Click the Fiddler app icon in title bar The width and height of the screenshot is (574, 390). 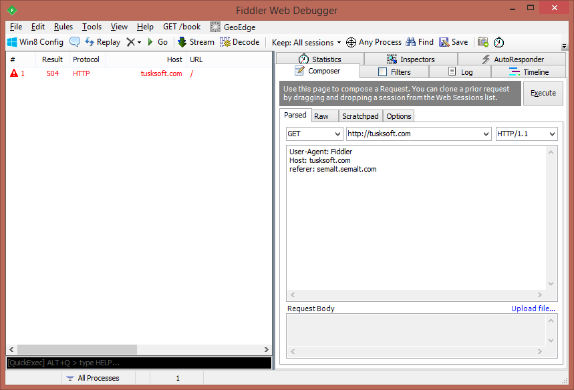tap(12, 10)
